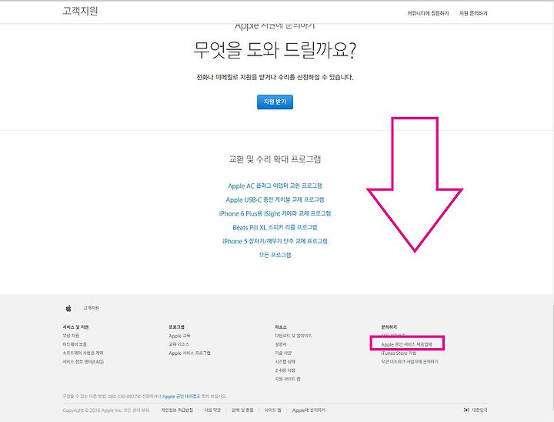554x422 pixels.
Task: Click the 무엇을 도와 드릴까요? headline
Action: click(275, 50)
